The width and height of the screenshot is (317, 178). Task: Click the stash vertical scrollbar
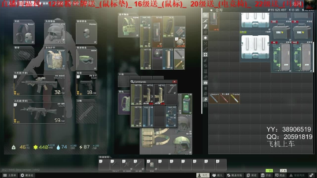pyautogui.click(x=313, y=57)
